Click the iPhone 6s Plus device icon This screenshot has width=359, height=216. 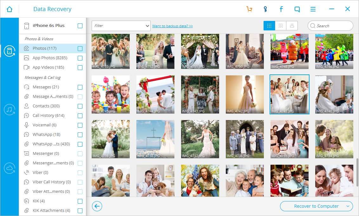pyautogui.click(x=27, y=26)
